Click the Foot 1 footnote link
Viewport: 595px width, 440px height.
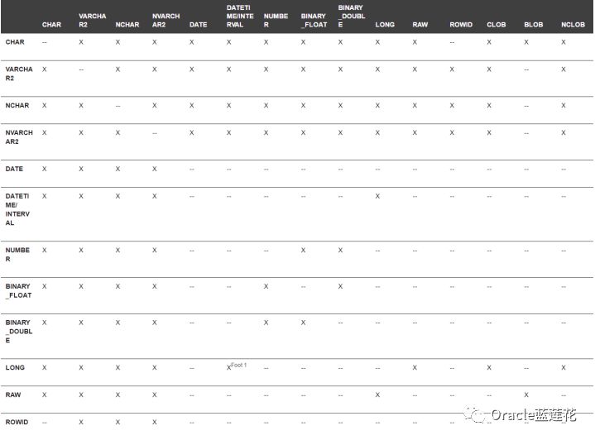(238, 365)
